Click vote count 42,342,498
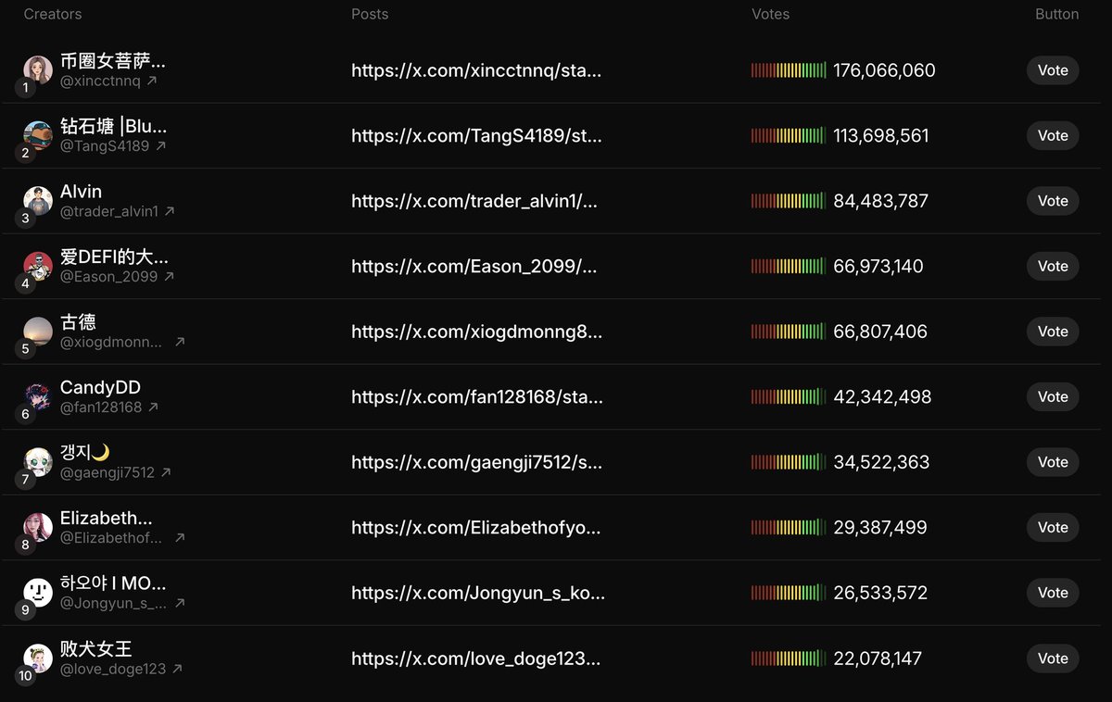Viewport: 1112px width, 702px height. 882,396
